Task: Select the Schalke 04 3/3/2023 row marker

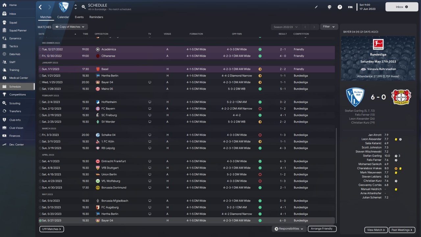Action: [40, 135]
